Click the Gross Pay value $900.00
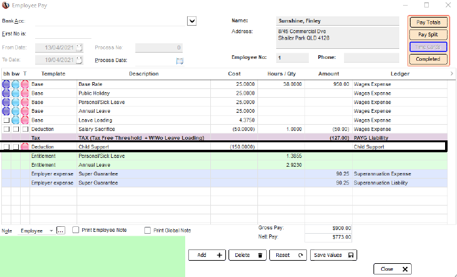The image size is (457, 277). click(x=328, y=228)
